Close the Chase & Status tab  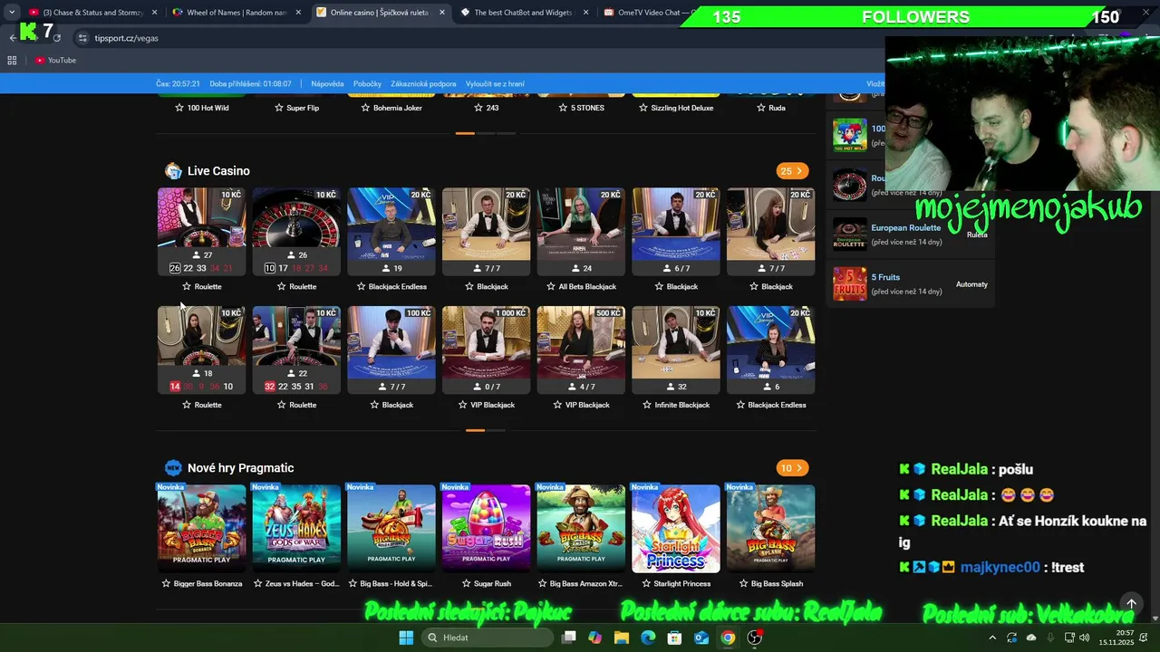[x=154, y=13]
